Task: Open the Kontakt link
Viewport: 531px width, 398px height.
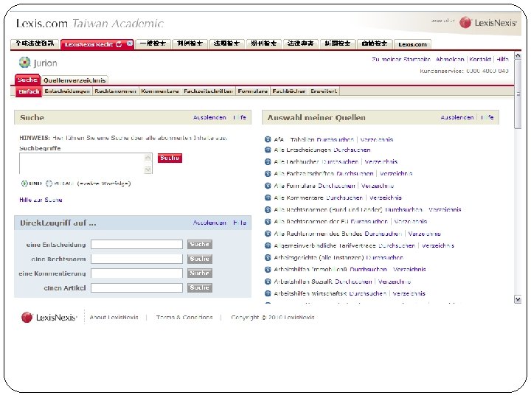Action: coord(480,59)
